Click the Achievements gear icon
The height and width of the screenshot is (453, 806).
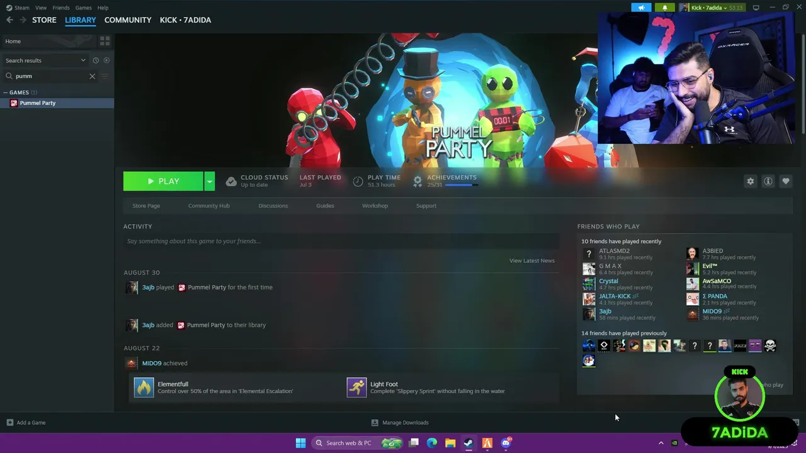(x=417, y=181)
